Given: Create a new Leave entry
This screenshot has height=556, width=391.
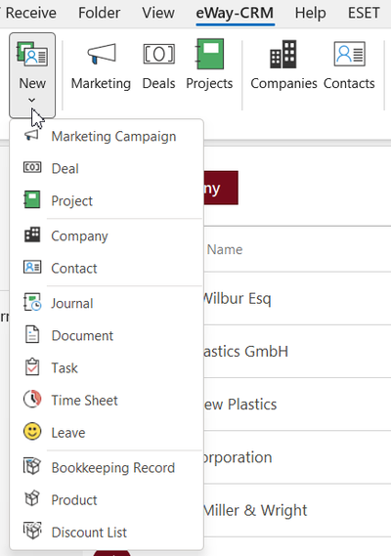Looking at the screenshot, I should tap(107, 432).
